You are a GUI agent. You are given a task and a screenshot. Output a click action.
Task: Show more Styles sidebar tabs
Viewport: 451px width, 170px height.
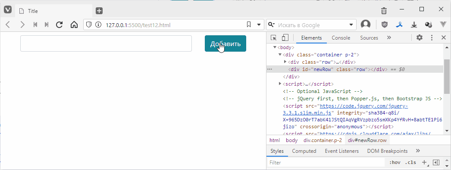click(x=418, y=151)
